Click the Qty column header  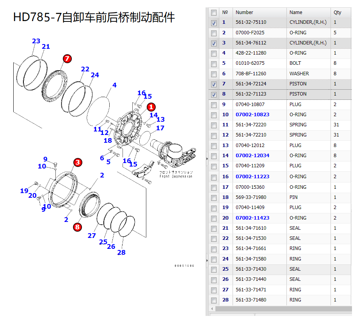pos(337,12)
